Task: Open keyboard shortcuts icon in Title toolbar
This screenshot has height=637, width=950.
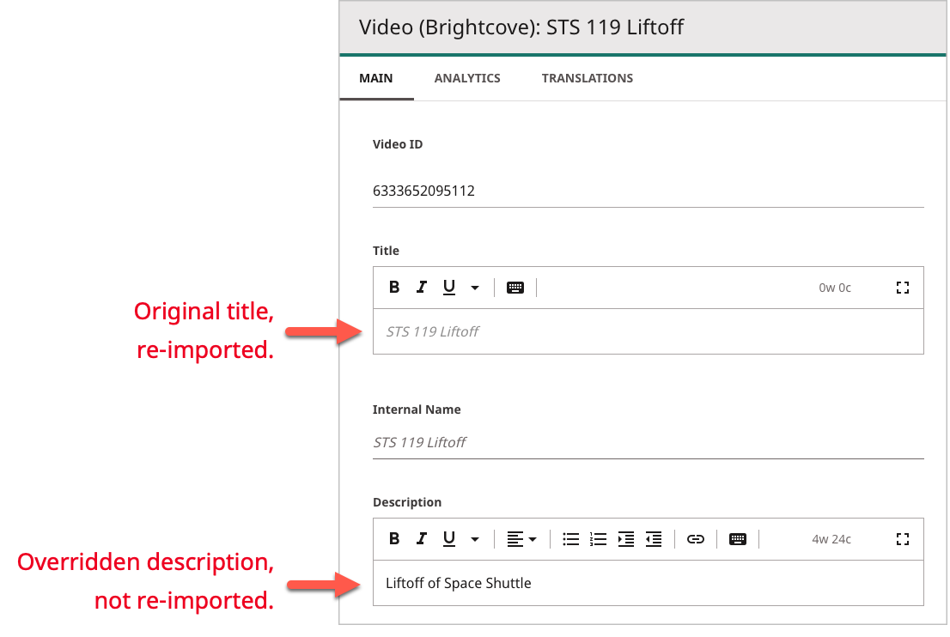Action: point(515,288)
